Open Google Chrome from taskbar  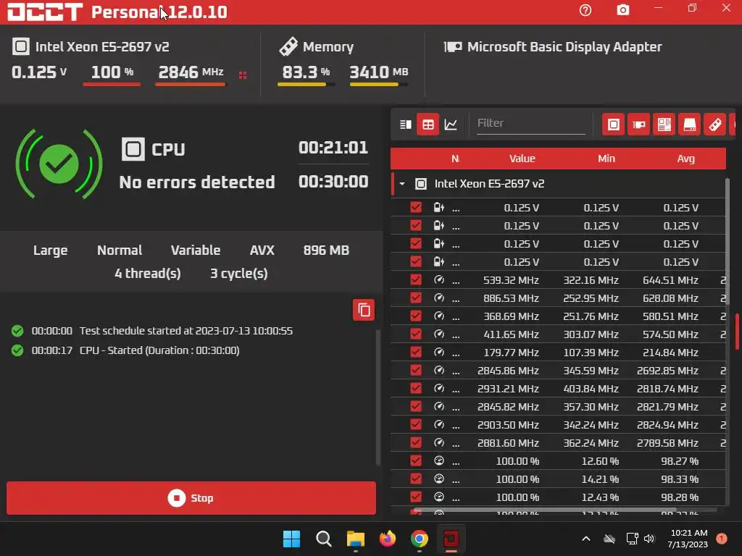[420, 539]
